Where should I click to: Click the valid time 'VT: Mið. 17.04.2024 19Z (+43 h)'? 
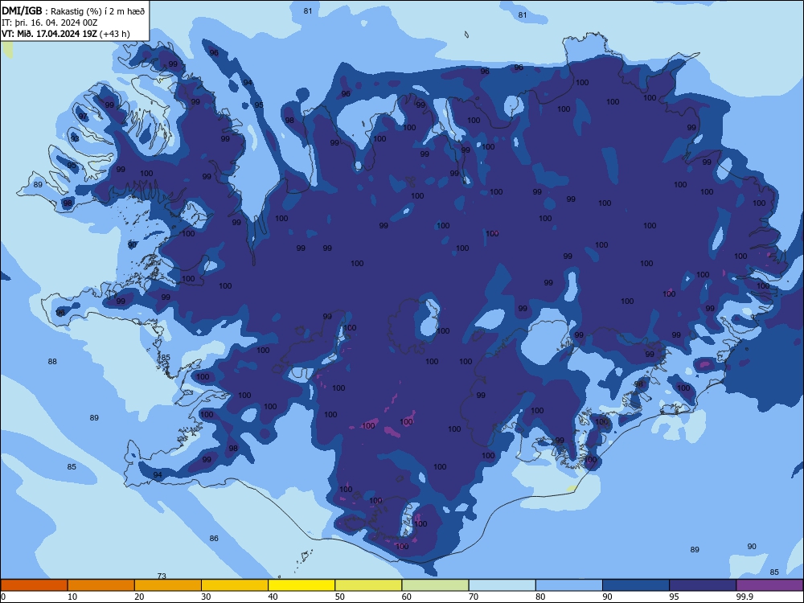click(66, 34)
